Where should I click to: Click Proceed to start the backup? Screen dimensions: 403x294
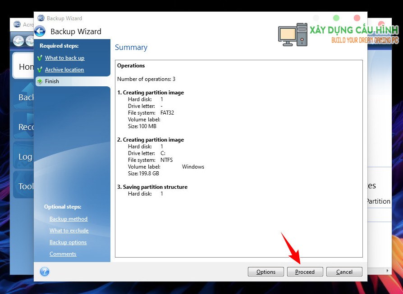(305, 272)
